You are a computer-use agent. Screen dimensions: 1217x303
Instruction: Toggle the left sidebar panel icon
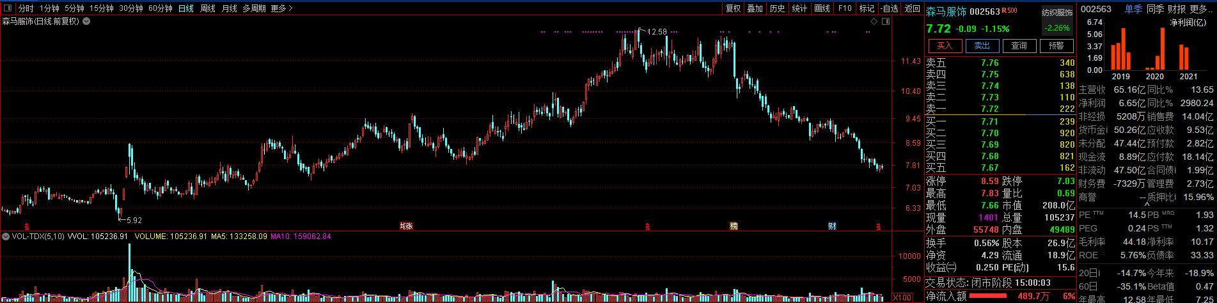coord(8,8)
